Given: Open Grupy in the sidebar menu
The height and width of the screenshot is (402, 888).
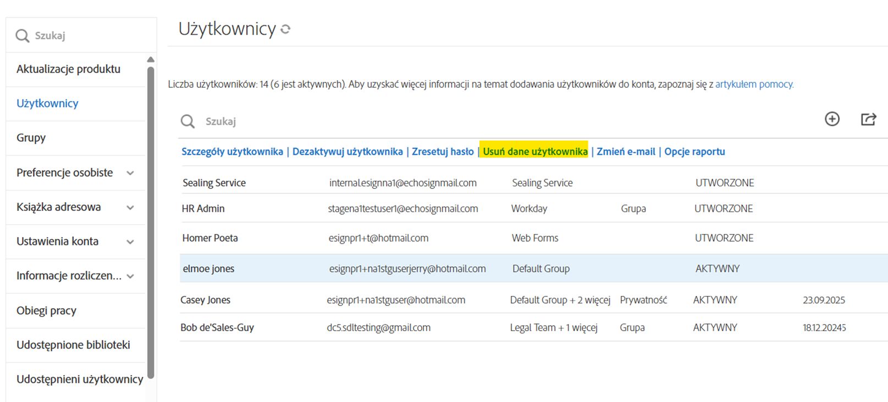Looking at the screenshot, I should pyautogui.click(x=31, y=138).
